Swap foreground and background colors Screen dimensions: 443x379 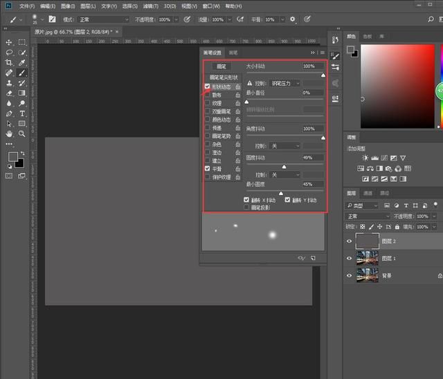coord(22,154)
